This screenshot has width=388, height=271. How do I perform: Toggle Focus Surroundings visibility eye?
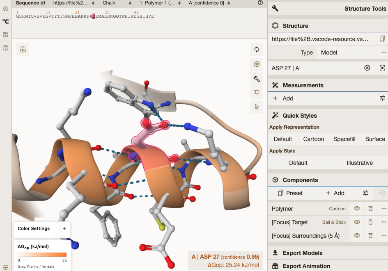[357, 235]
